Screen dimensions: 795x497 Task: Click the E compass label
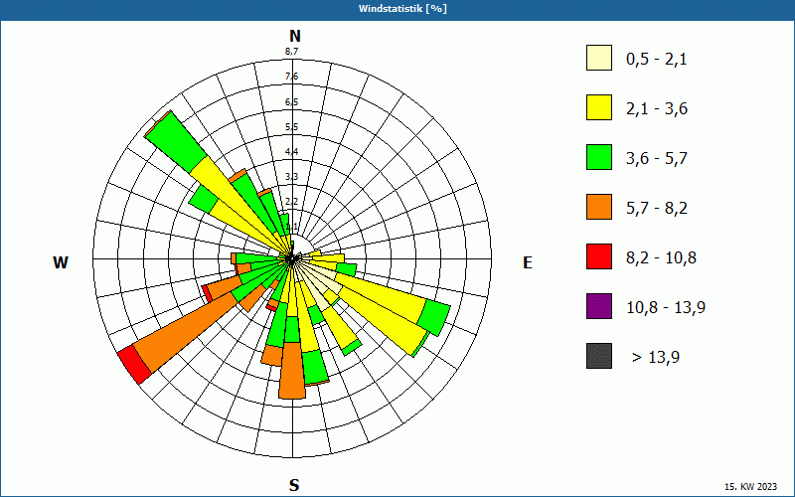pyautogui.click(x=528, y=262)
